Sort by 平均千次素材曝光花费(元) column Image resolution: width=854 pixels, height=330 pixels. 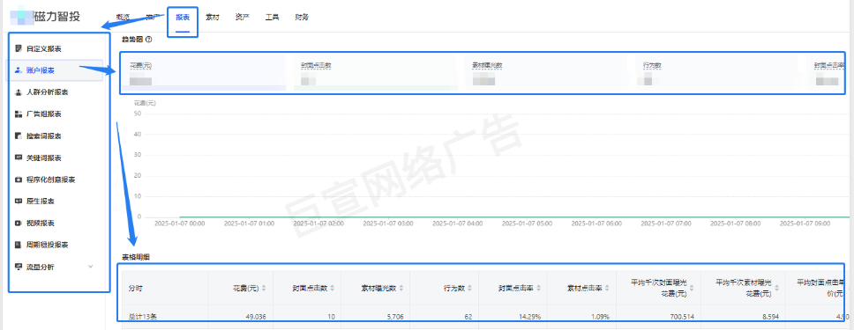[x=777, y=289]
